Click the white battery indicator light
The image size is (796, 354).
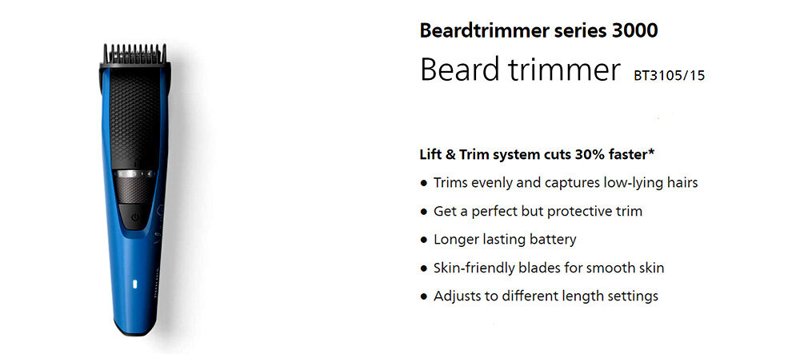pos(134,284)
